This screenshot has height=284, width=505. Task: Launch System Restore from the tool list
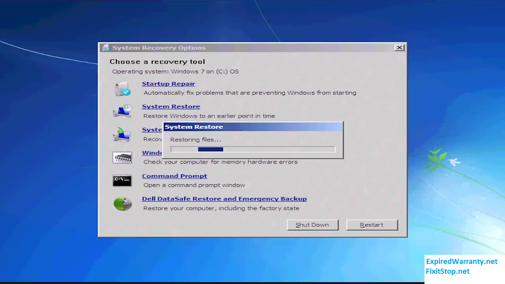(x=171, y=106)
